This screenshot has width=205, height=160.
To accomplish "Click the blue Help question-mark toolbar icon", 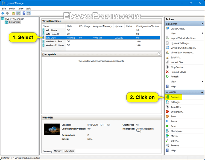I will (x=24, y=13).
